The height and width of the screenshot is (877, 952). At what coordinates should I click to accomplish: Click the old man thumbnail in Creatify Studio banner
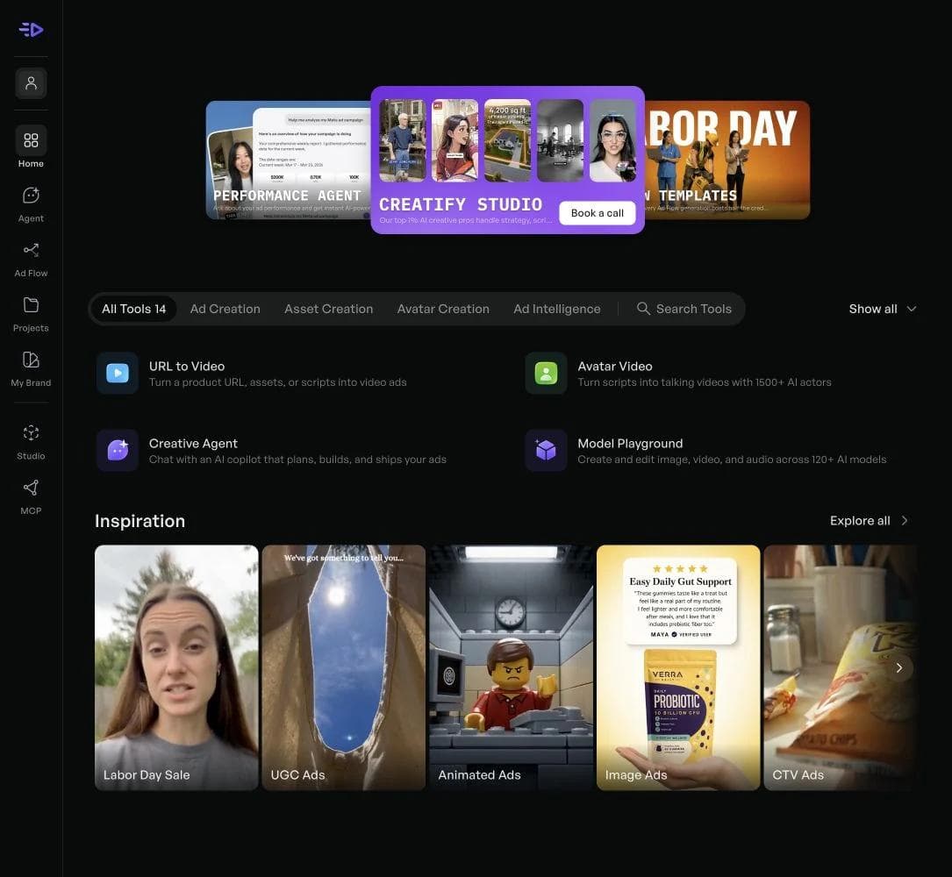point(402,141)
